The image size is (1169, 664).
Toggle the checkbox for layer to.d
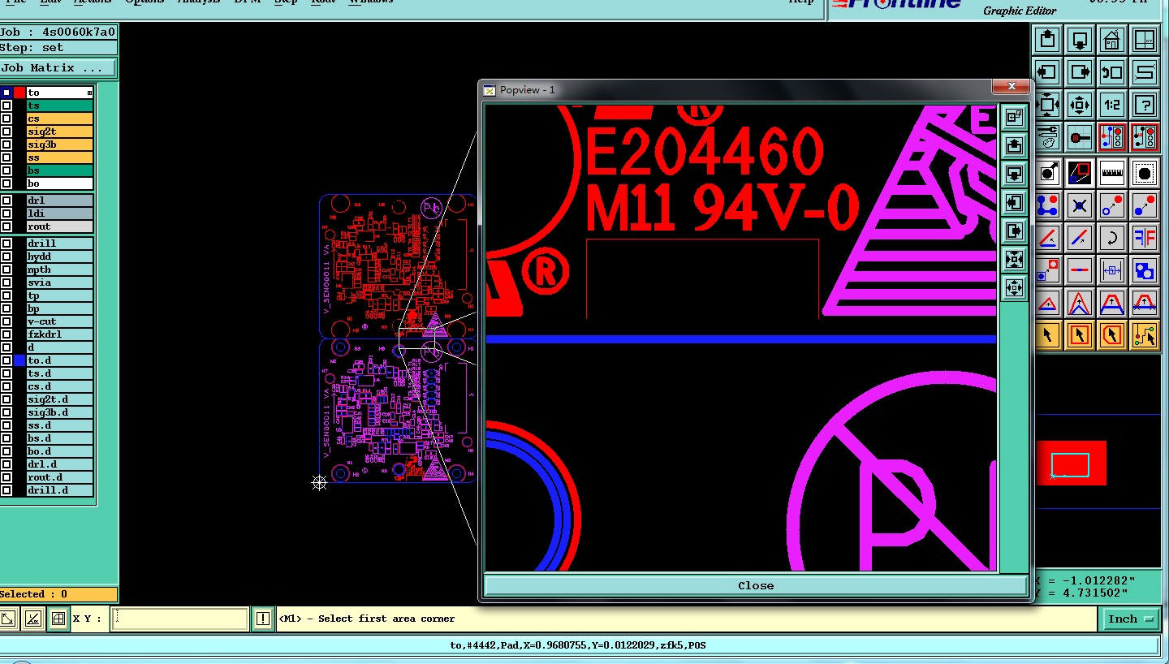(x=6, y=360)
